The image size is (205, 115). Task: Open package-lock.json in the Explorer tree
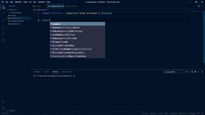[x=17, y=21]
